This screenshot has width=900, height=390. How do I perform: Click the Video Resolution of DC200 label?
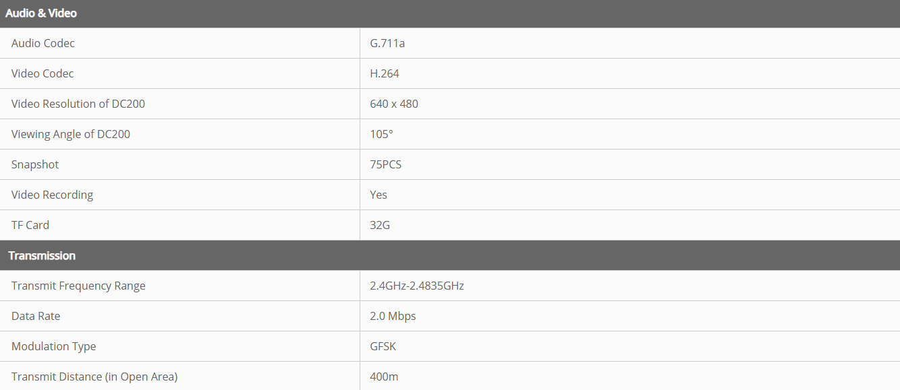click(x=78, y=104)
